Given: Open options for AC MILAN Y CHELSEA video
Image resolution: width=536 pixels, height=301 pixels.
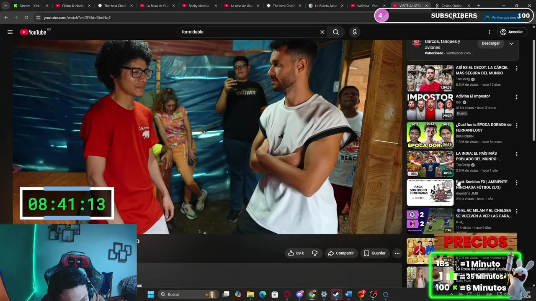Looking at the screenshot, I should coord(516,212).
